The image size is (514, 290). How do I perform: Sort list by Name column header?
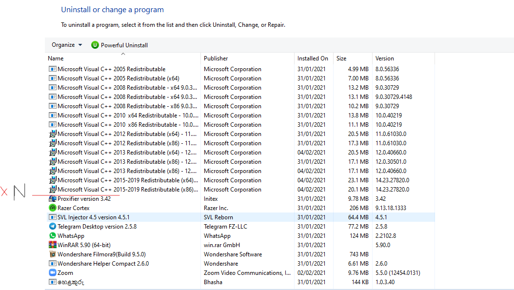point(56,58)
